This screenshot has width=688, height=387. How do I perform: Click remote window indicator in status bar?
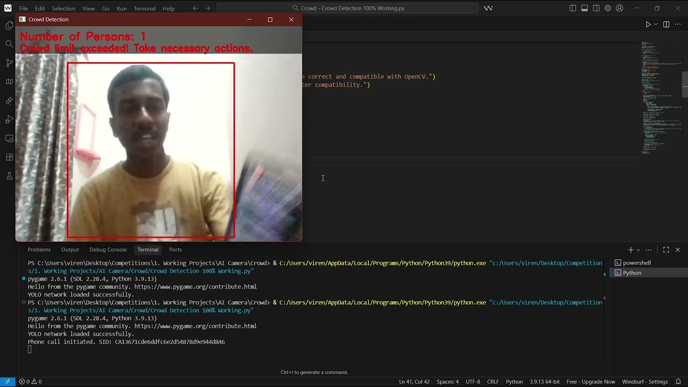pos(8,382)
